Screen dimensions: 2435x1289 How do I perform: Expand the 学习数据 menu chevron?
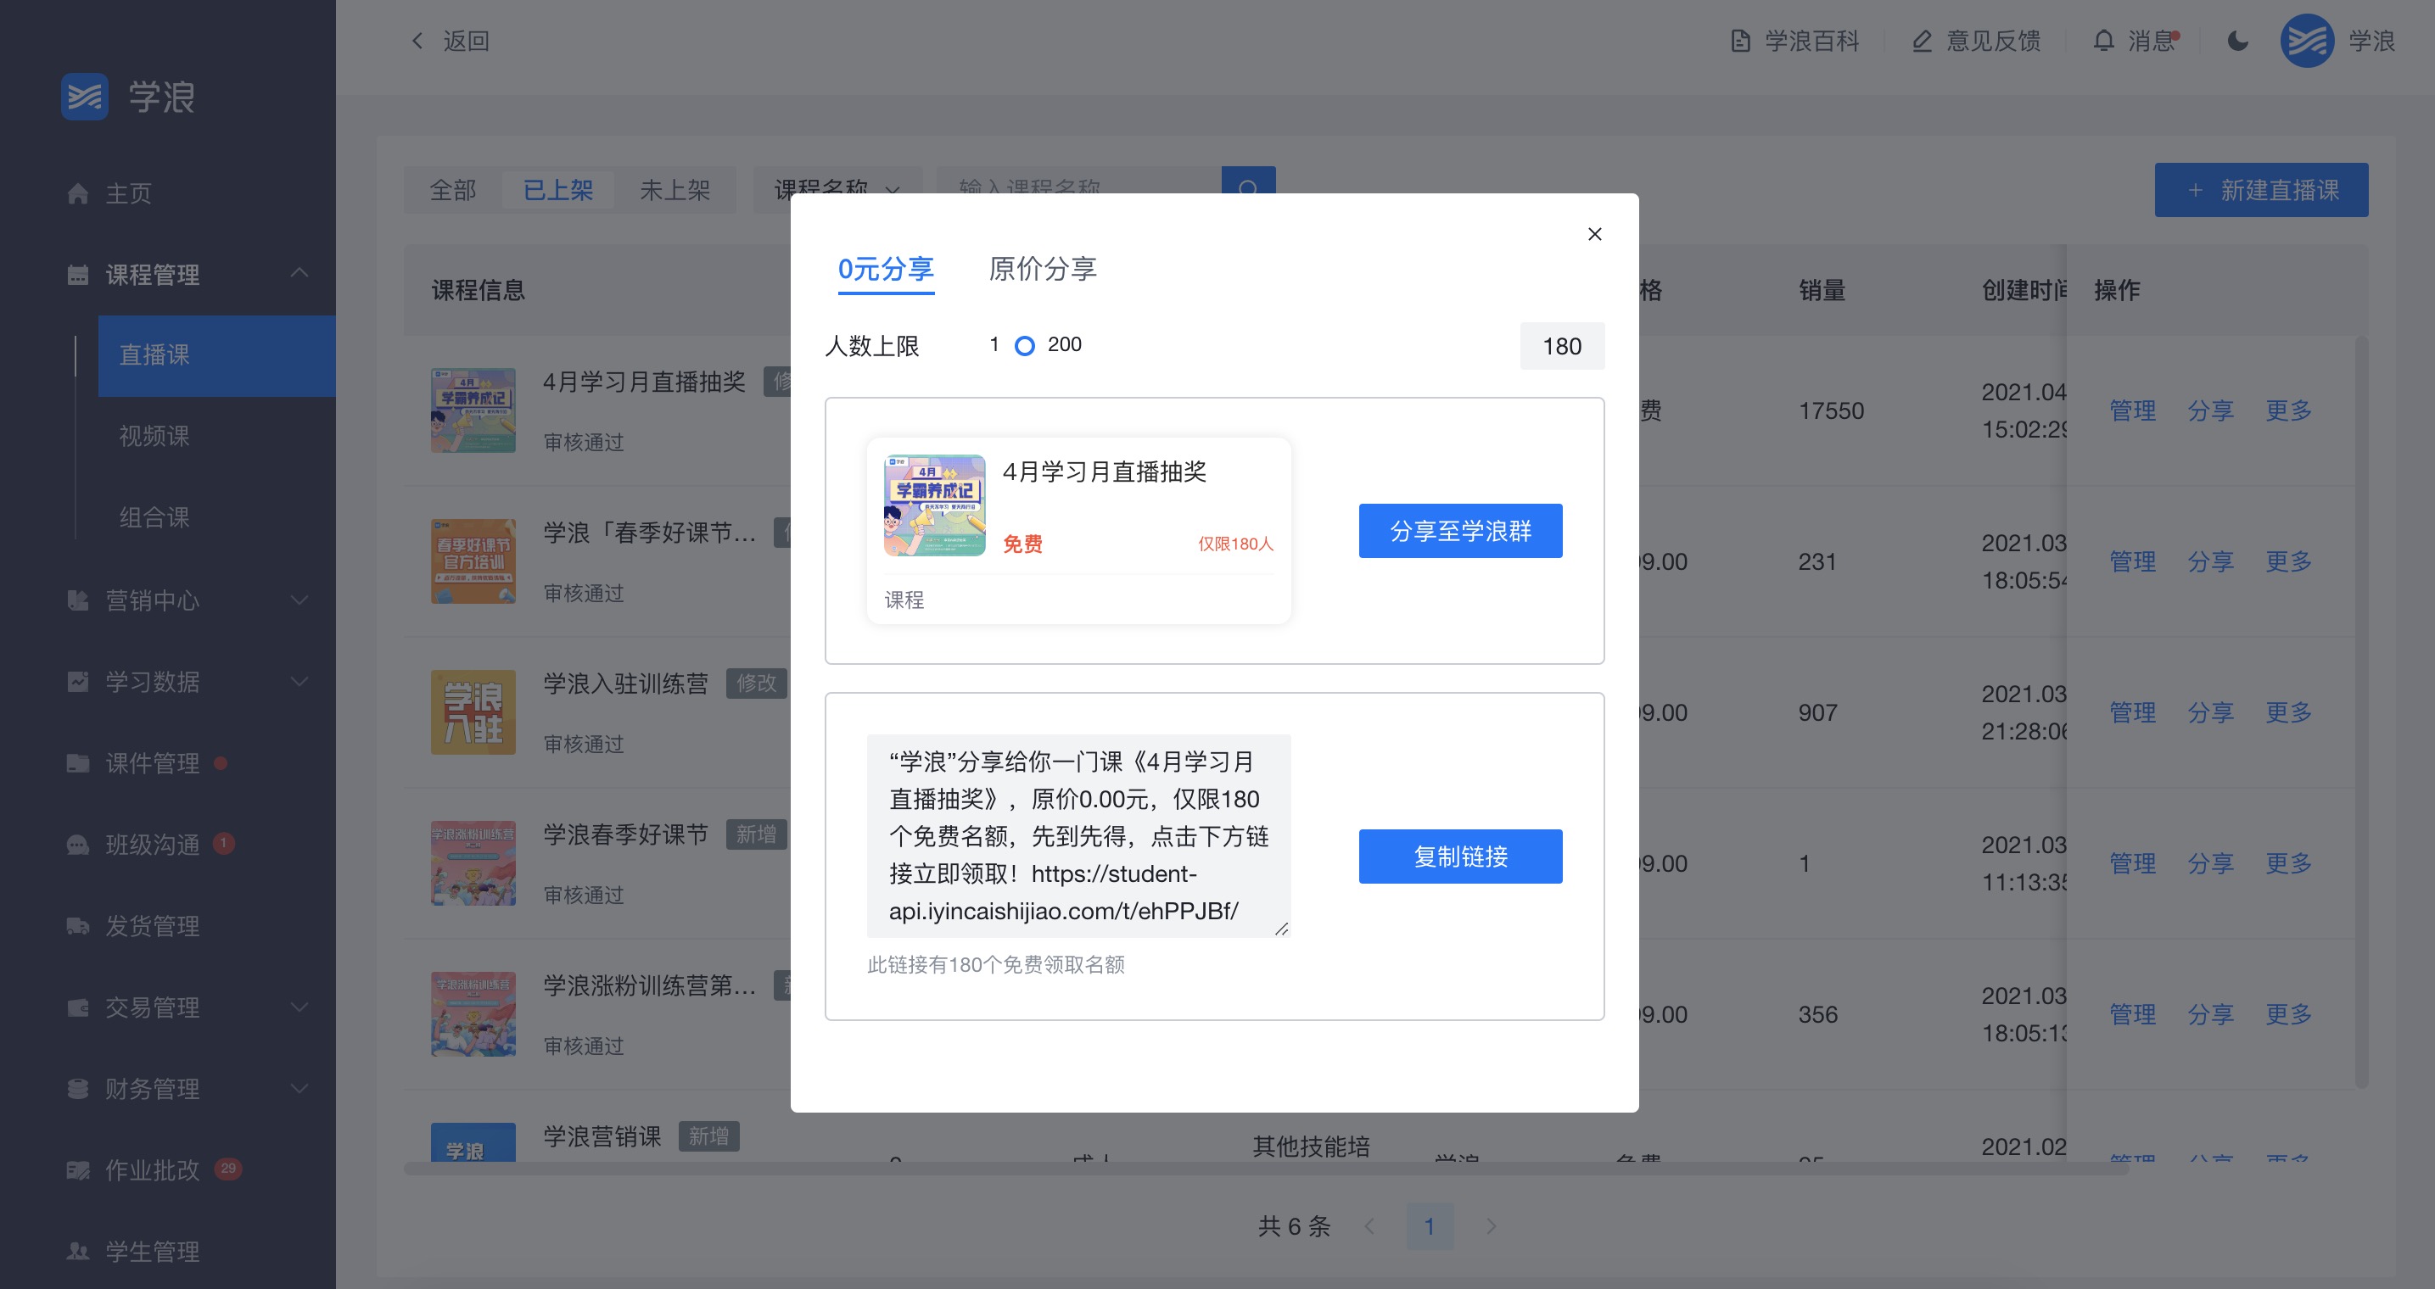(299, 681)
